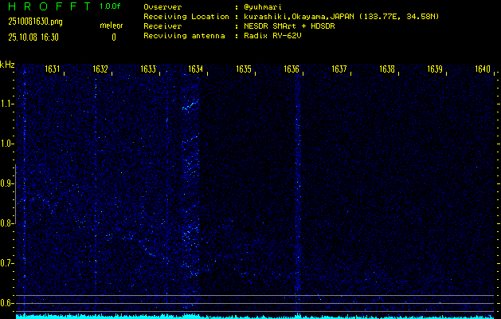The height and width of the screenshot is (319, 501).
Task: Click the bright echo near 1.1 kHz at 1634
Action: [x=190, y=105]
